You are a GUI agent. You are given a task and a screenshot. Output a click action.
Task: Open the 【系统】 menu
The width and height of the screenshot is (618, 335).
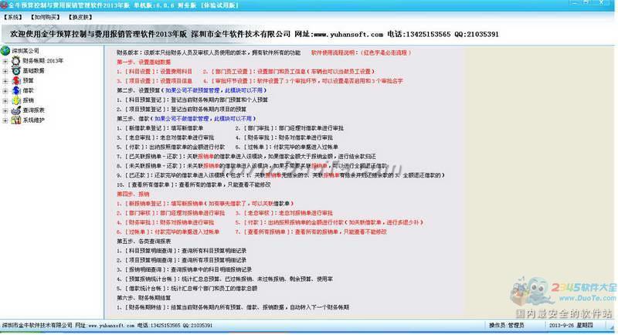[13, 17]
